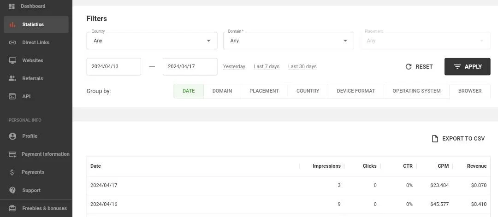Click the Domain dropdown arrow

click(345, 41)
